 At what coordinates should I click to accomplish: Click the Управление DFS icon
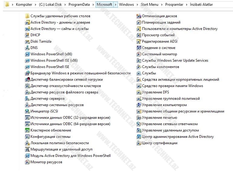(x=139, y=92)
